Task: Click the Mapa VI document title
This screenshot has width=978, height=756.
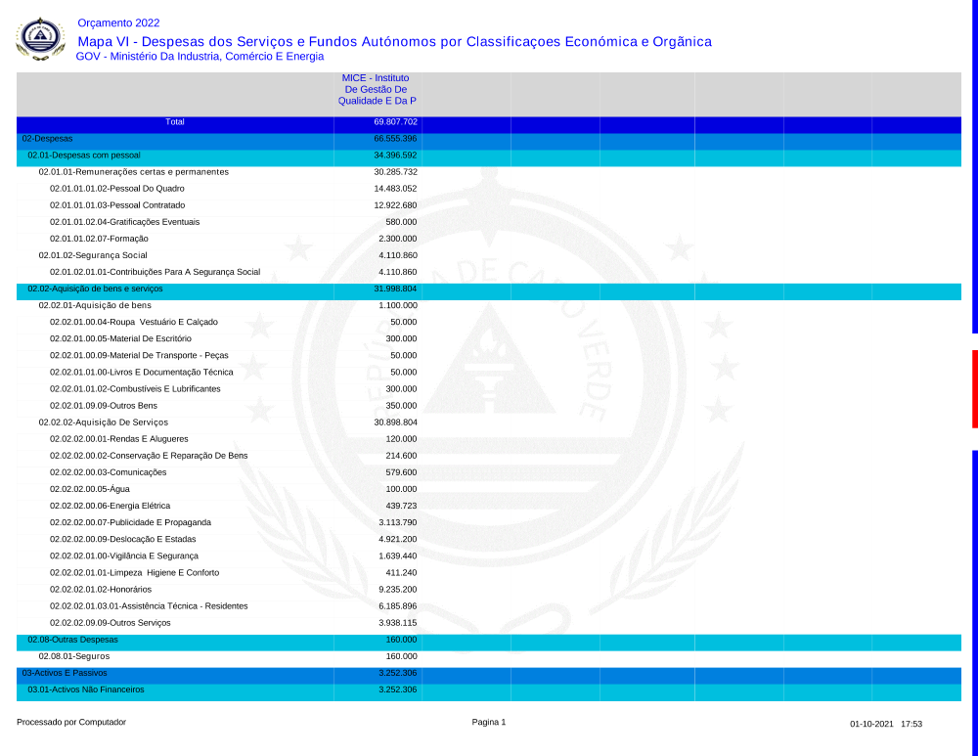Action: [x=394, y=41]
